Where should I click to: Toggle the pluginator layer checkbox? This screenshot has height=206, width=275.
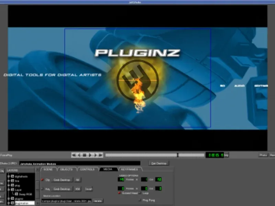pos(12,203)
